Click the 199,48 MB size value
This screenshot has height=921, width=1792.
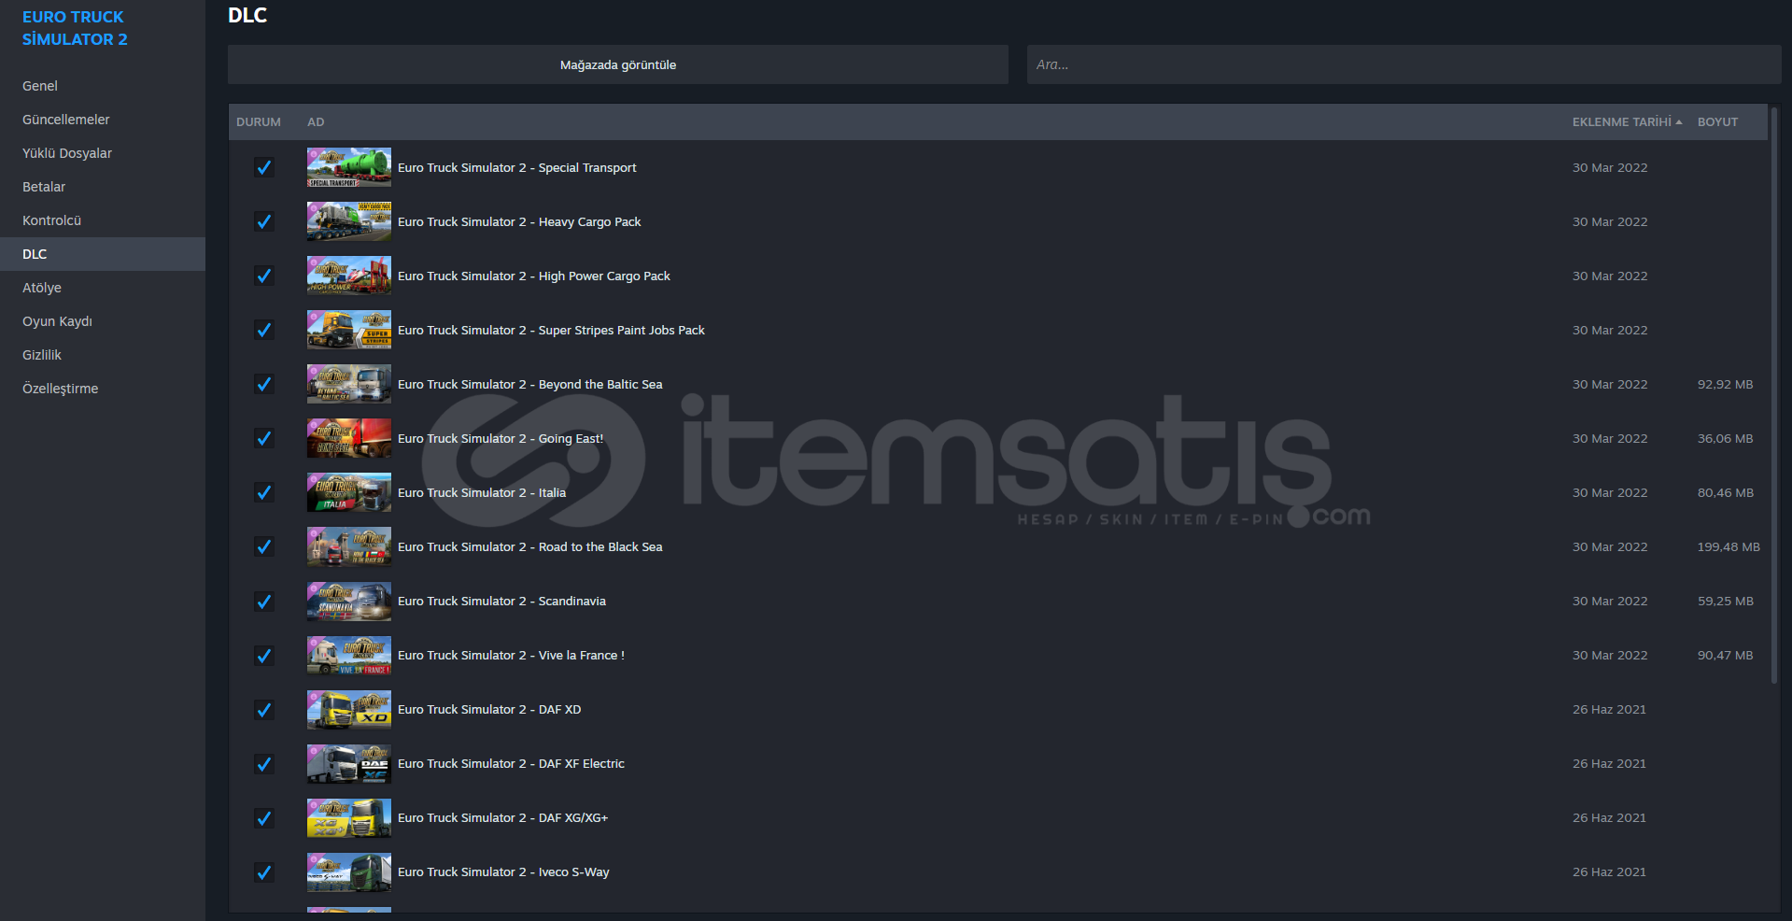click(x=1729, y=547)
